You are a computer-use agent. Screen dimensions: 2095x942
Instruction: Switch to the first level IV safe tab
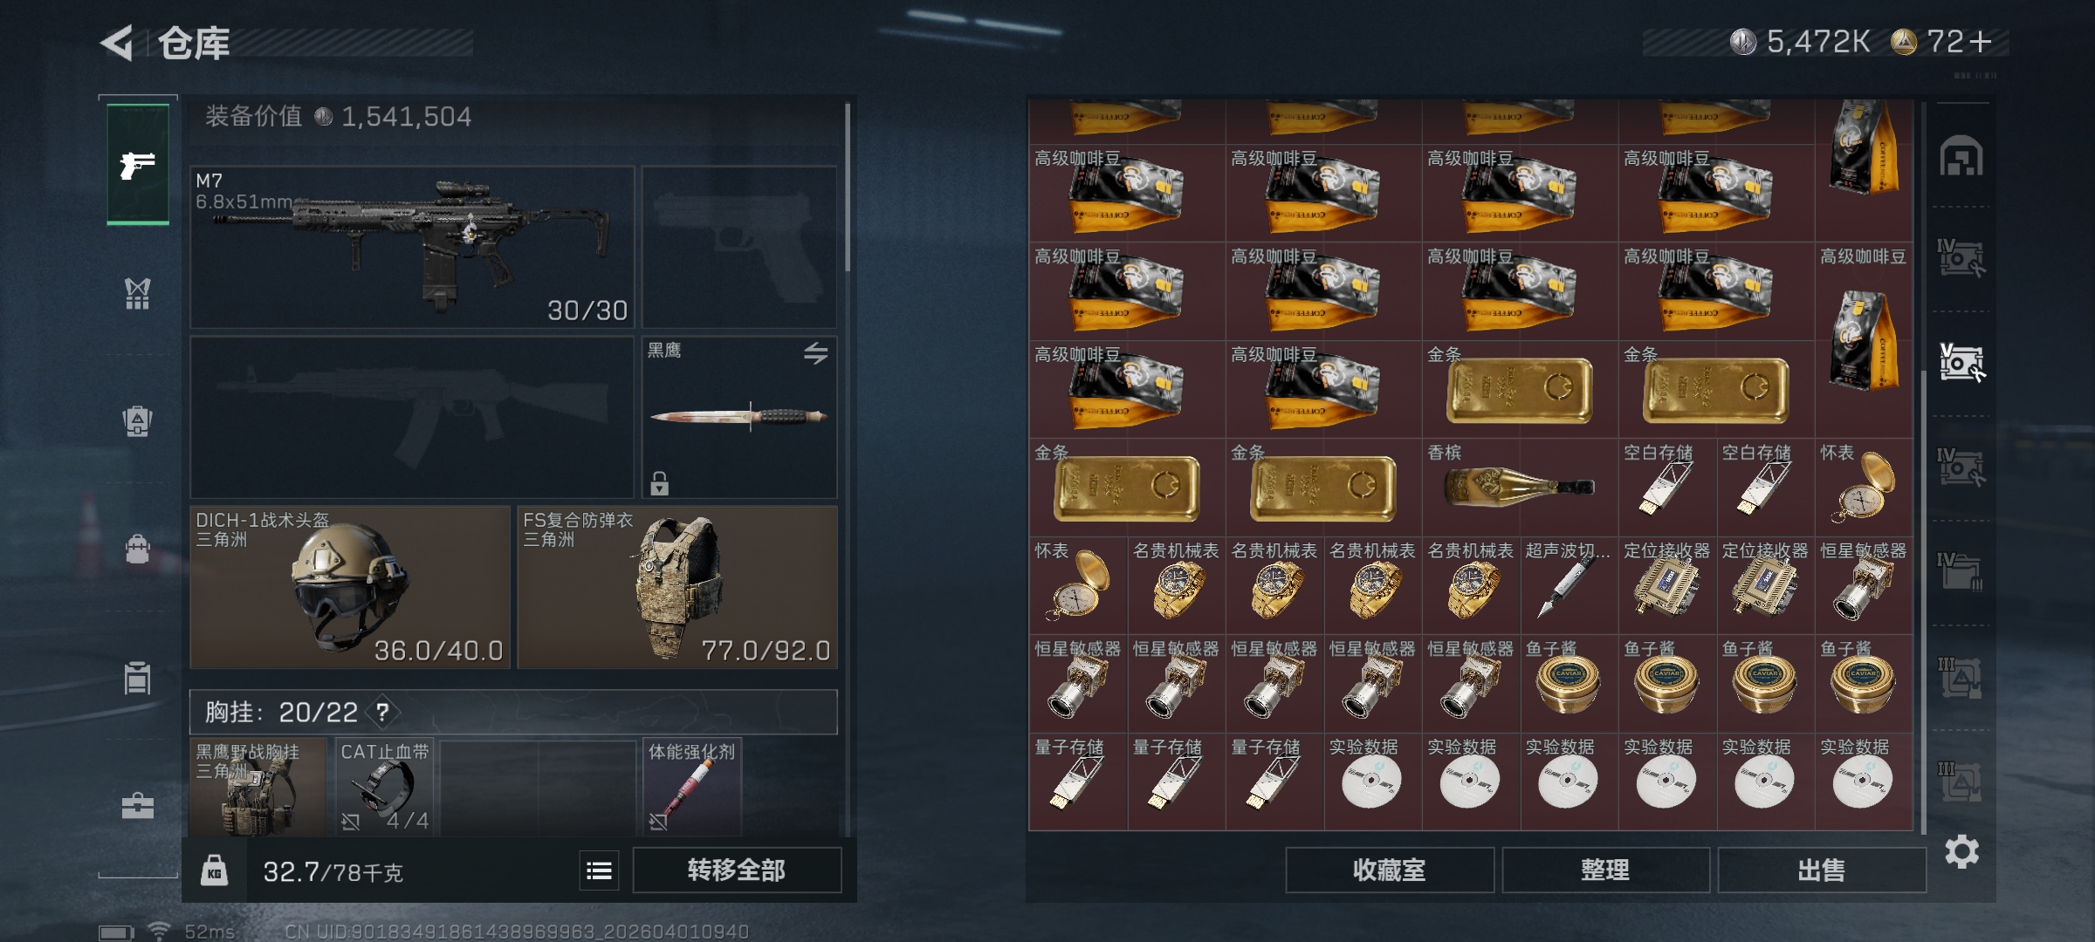pos(1961,257)
